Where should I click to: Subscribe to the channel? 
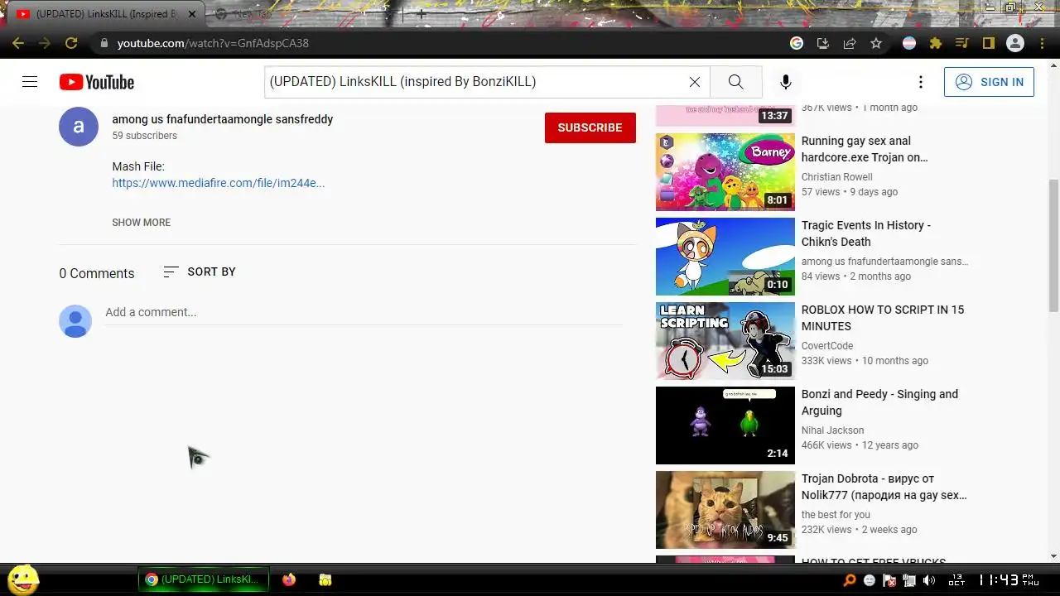coord(590,127)
